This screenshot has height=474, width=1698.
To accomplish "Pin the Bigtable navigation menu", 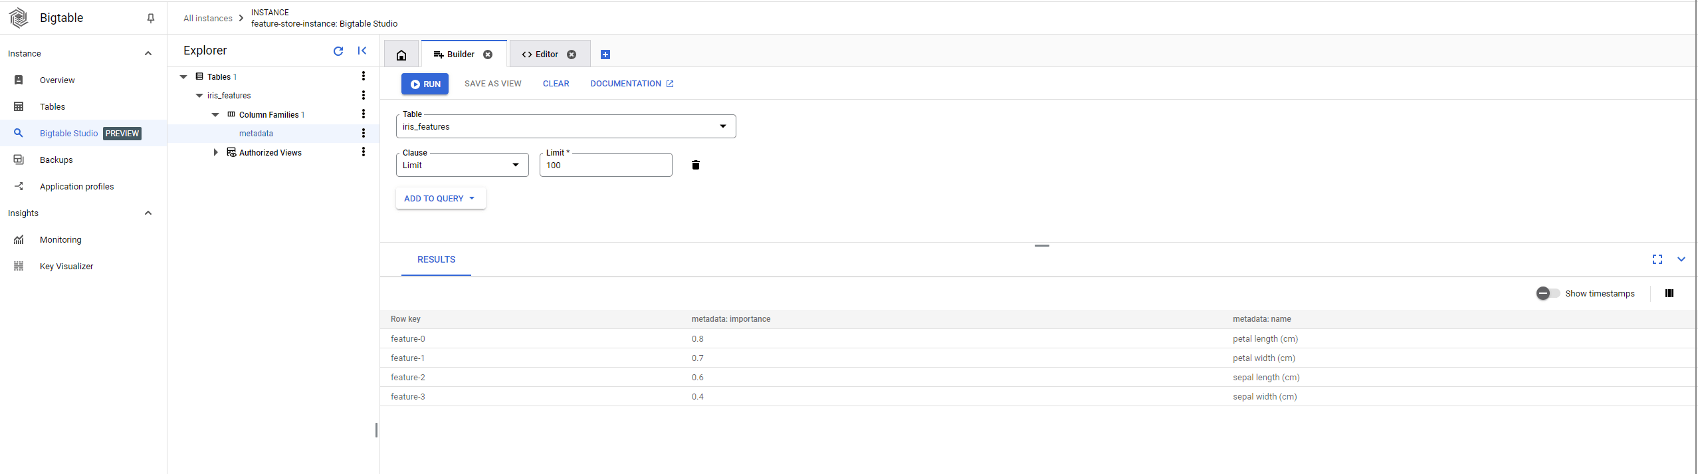I will tap(151, 19).
